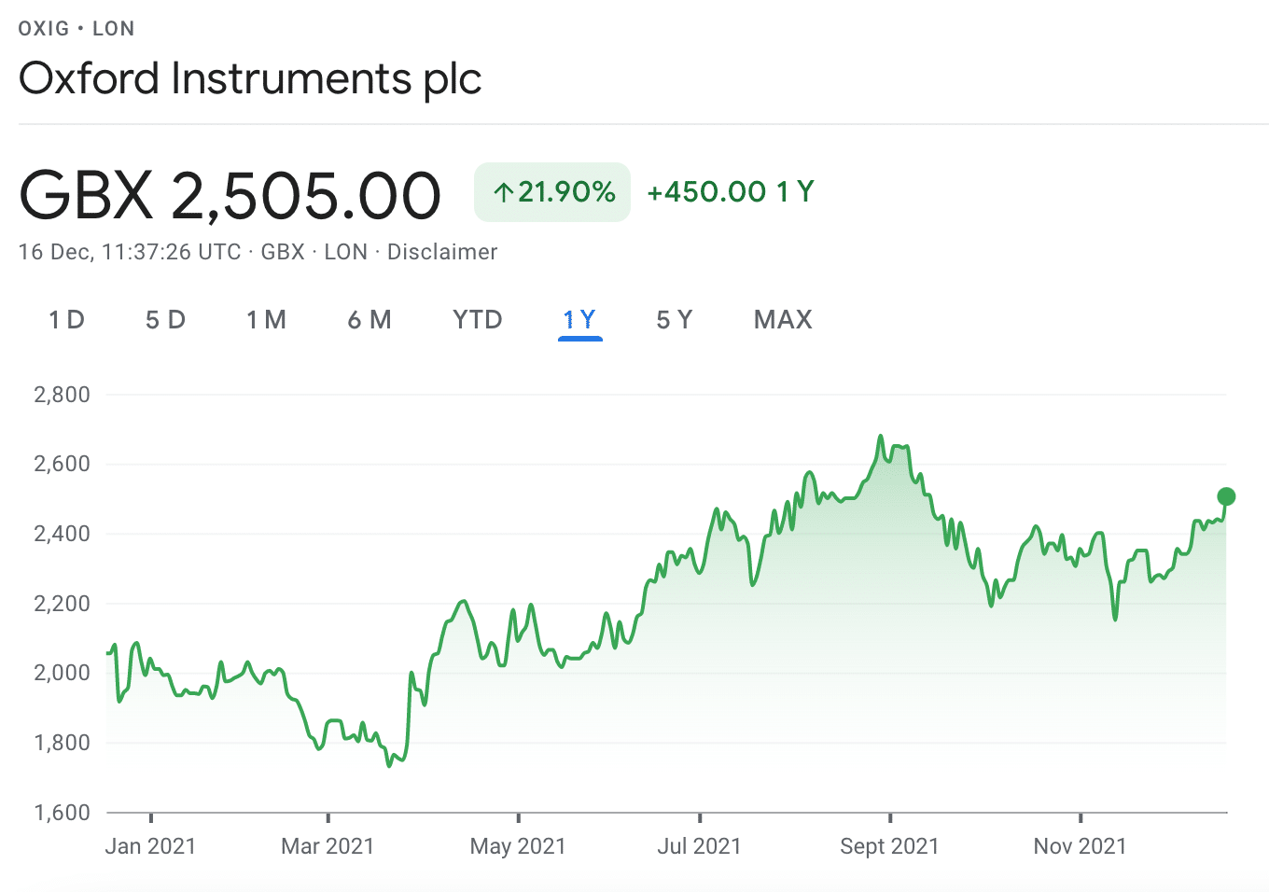Image resolution: width=1269 pixels, height=892 pixels.
Task: Click the green current-price dot on chart
Action: click(1226, 496)
